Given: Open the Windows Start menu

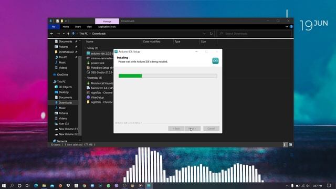Looking at the screenshot, I should pos(4,185).
